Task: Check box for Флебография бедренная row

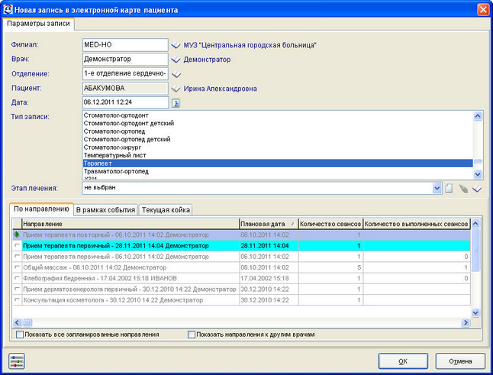Action: (x=17, y=278)
